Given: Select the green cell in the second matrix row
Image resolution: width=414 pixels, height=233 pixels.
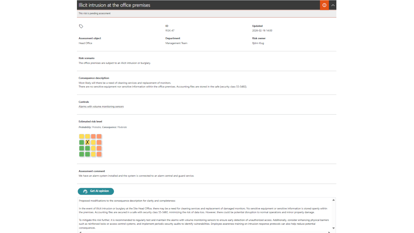Looking at the screenshot, I should pos(81,142).
